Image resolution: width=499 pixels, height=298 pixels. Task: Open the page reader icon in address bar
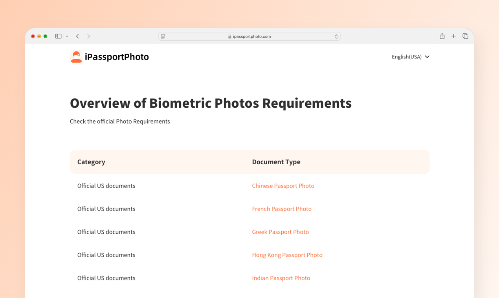[163, 36]
